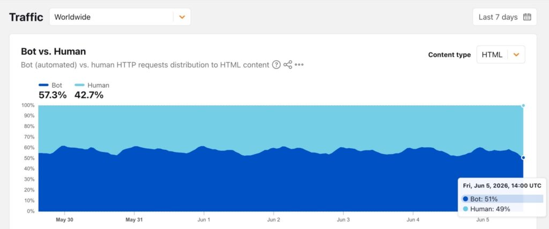Open the HTML content type dropdown
549x229 pixels.
click(501, 55)
